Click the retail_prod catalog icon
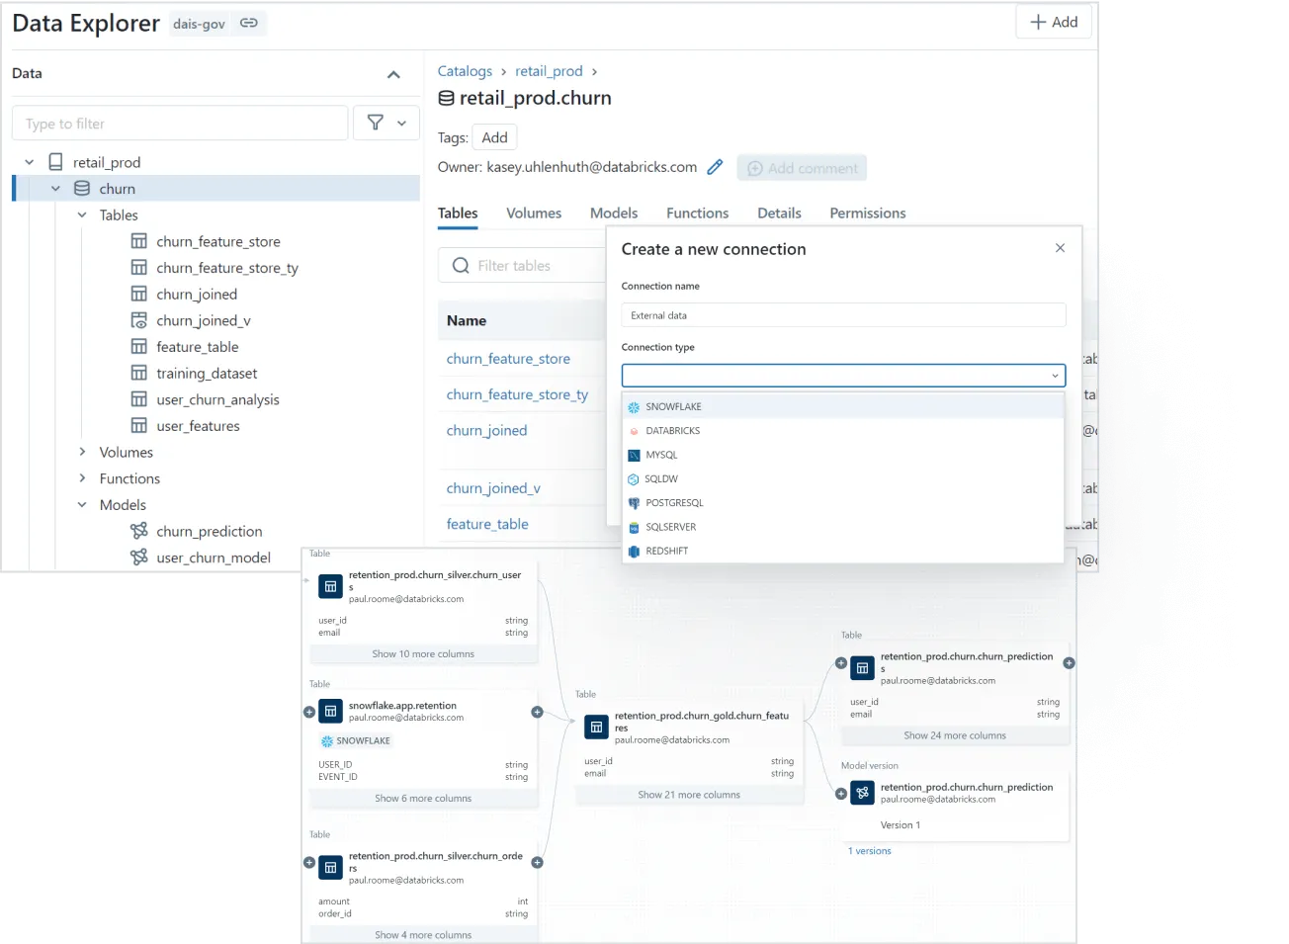 pos(56,162)
